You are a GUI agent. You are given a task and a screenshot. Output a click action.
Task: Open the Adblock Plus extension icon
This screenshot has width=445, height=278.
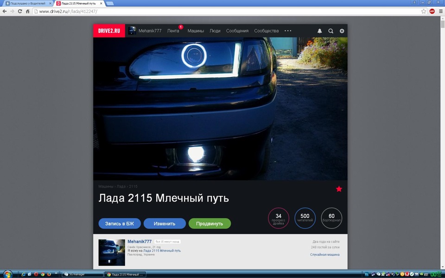coord(432,11)
